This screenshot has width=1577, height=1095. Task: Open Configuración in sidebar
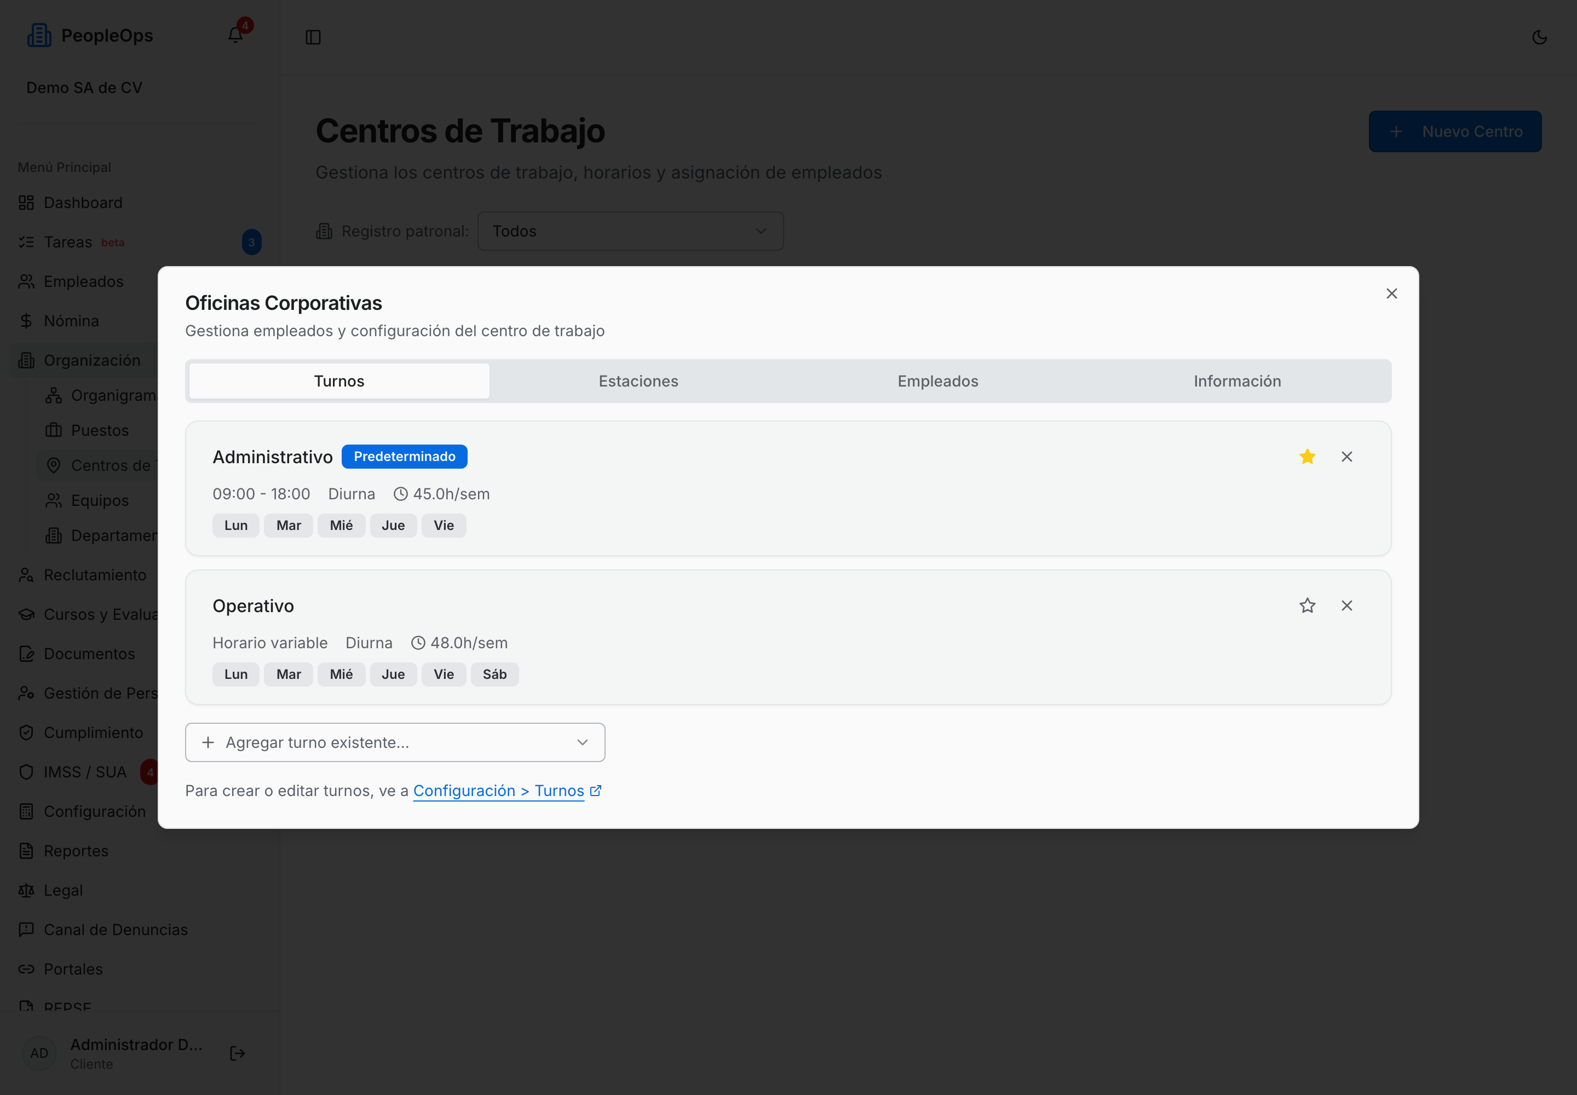[84, 812]
